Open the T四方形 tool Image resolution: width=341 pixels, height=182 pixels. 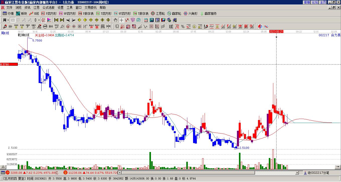[x=104, y=13]
